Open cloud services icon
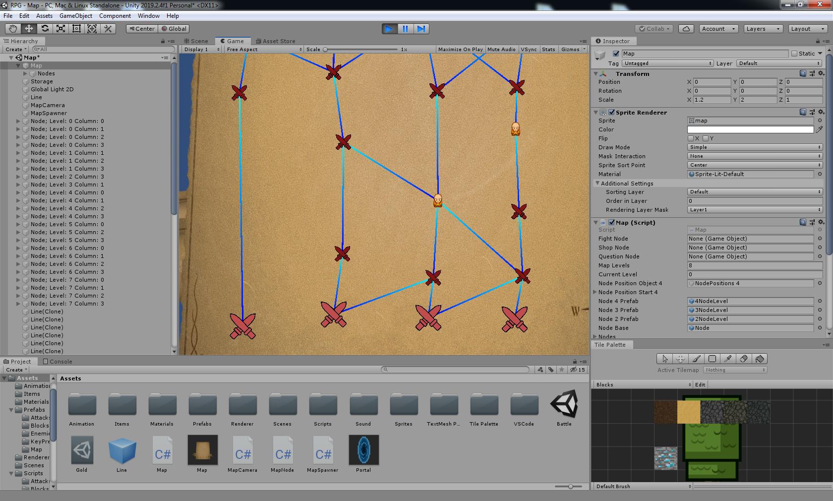Image resolution: width=833 pixels, height=501 pixels. pyautogui.click(x=686, y=29)
